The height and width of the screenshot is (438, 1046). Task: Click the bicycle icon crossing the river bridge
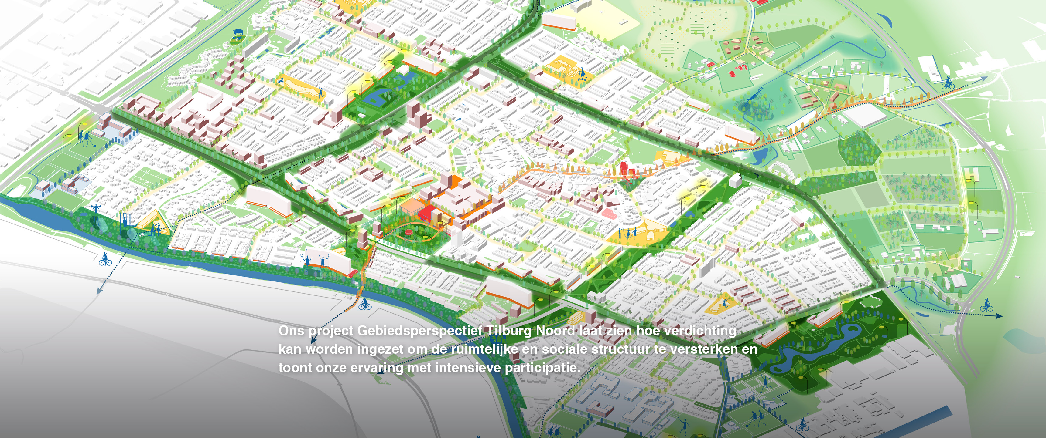pyautogui.click(x=365, y=303)
